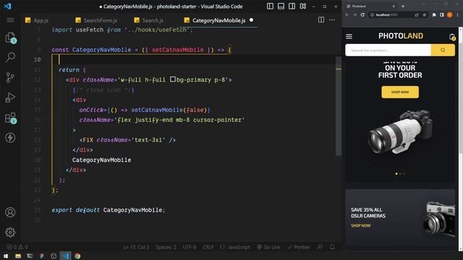The height and width of the screenshot is (260, 463).
Task: Open the Accounts menu icon
Action: click(10, 212)
